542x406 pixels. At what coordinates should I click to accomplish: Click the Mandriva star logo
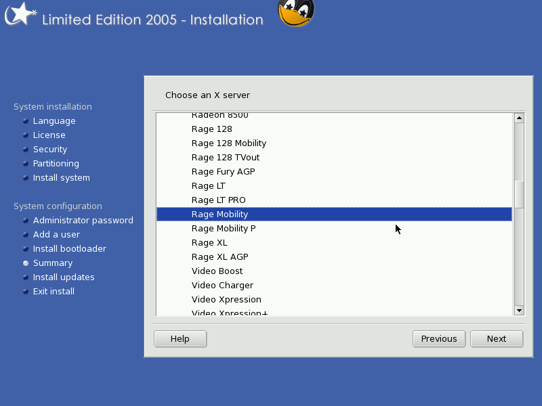[x=20, y=14]
